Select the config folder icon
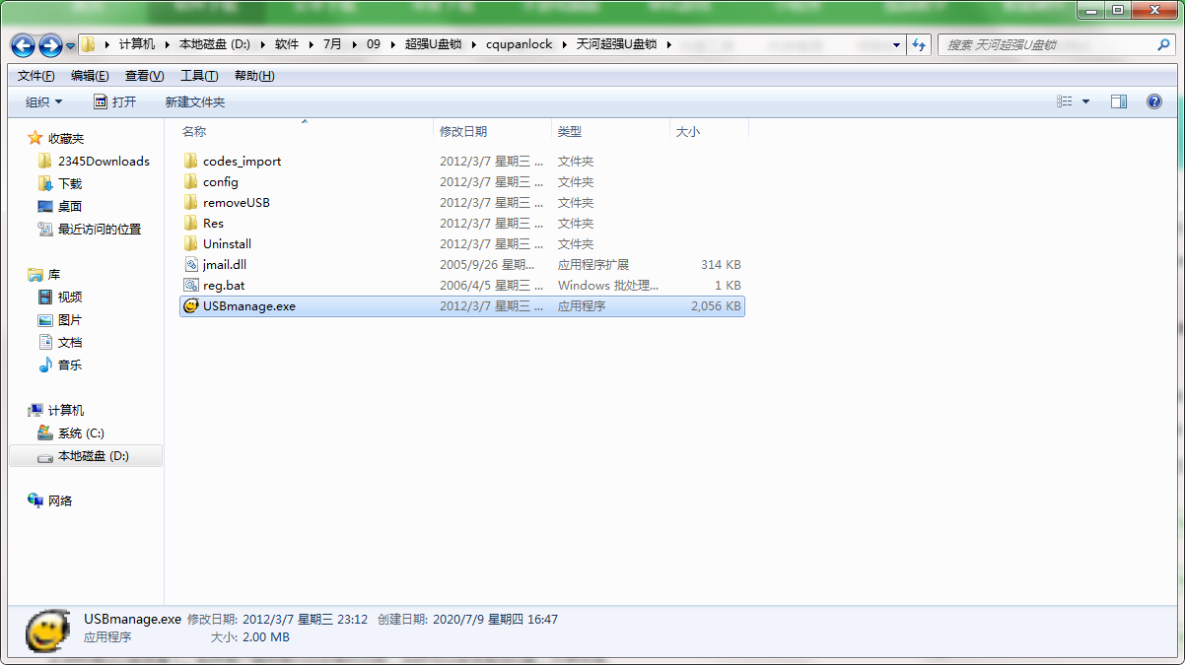The height and width of the screenshot is (665, 1185). tap(191, 181)
